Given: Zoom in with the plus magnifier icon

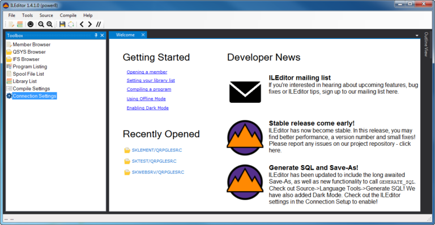Looking at the screenshot, I should tap(50, 24).
